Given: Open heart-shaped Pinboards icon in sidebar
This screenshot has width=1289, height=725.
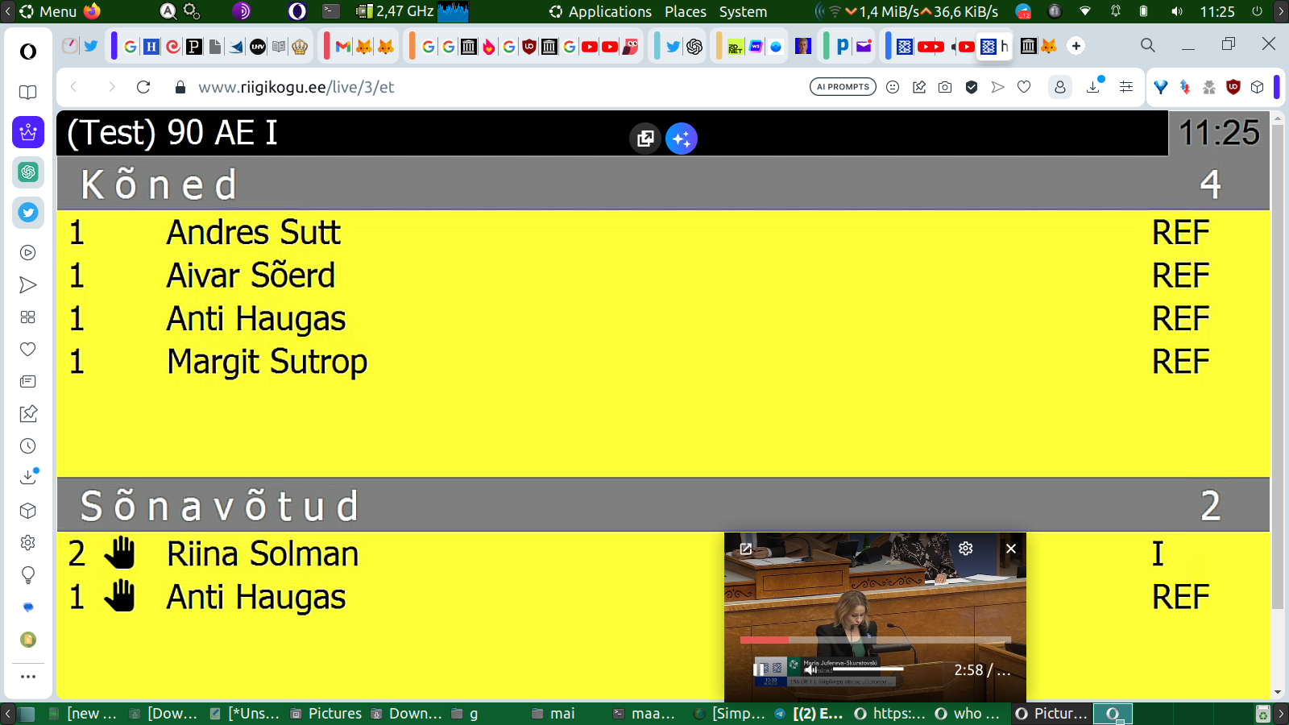Looking at the screenshot, I should pyautogui.click(x=28, y=350).
